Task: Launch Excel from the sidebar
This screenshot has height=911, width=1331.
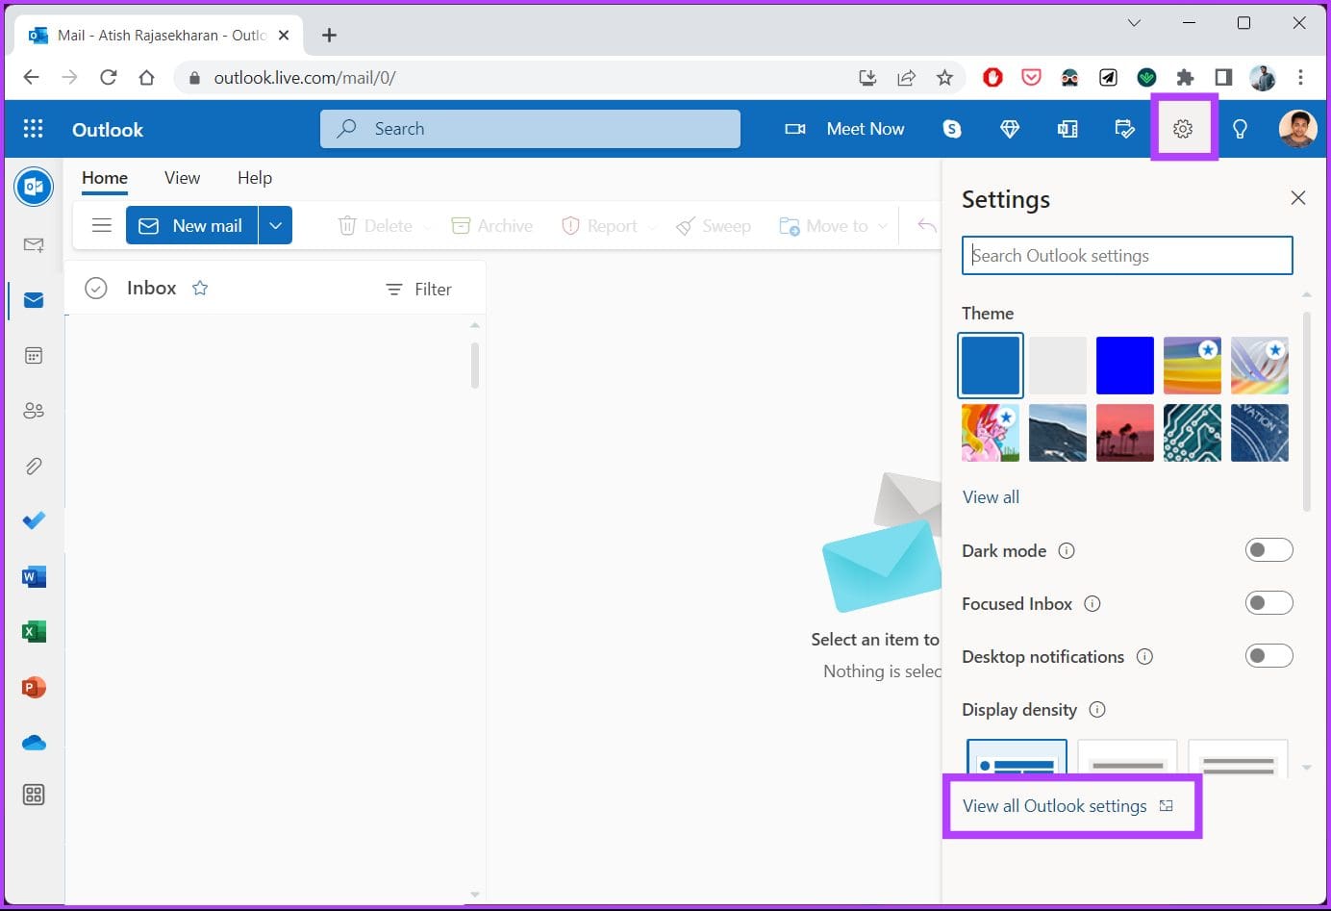Action: [x=34, y=631]
